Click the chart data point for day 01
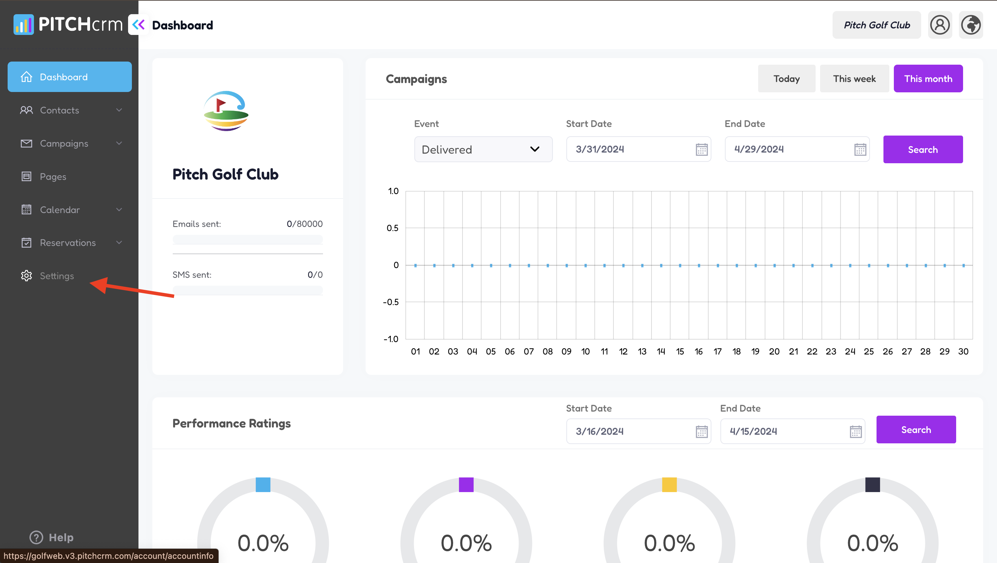This screenshot has height=563, width=997. point(415,266)
